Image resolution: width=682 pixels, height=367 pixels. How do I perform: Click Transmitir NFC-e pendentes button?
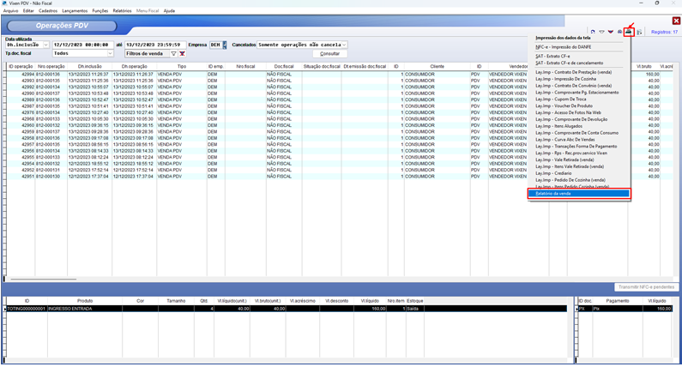(647, 286)
